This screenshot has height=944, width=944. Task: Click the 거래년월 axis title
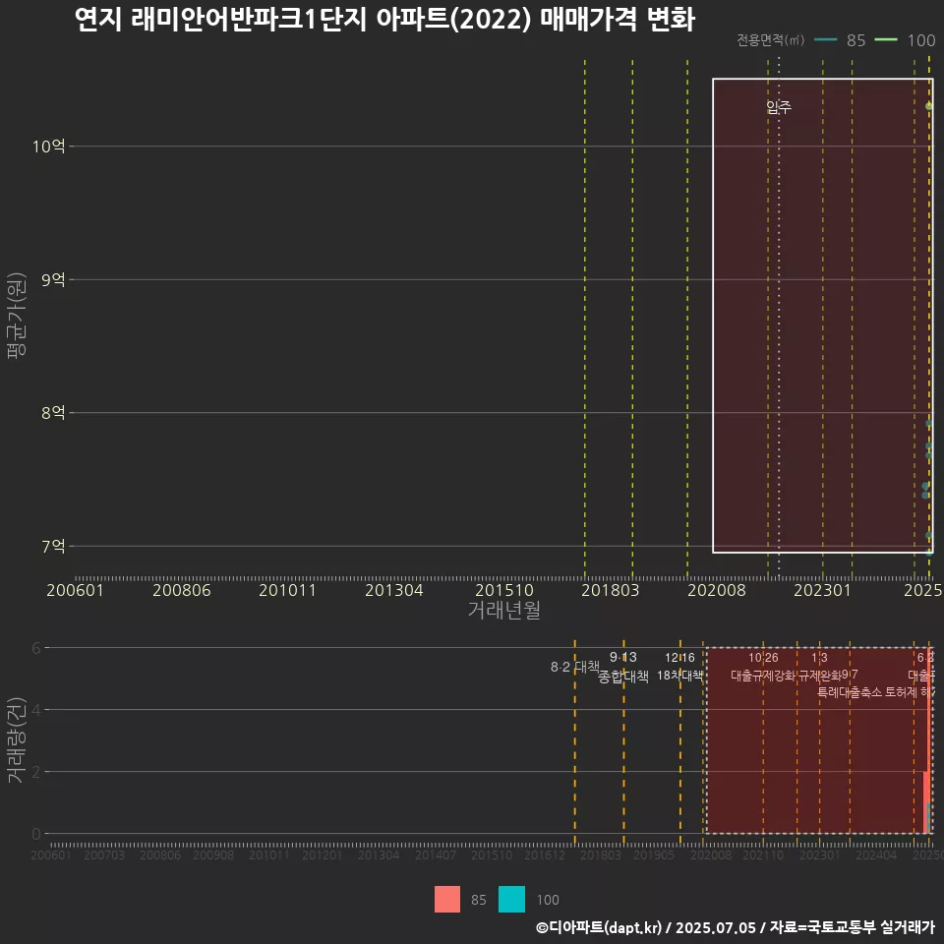[503, 610]
